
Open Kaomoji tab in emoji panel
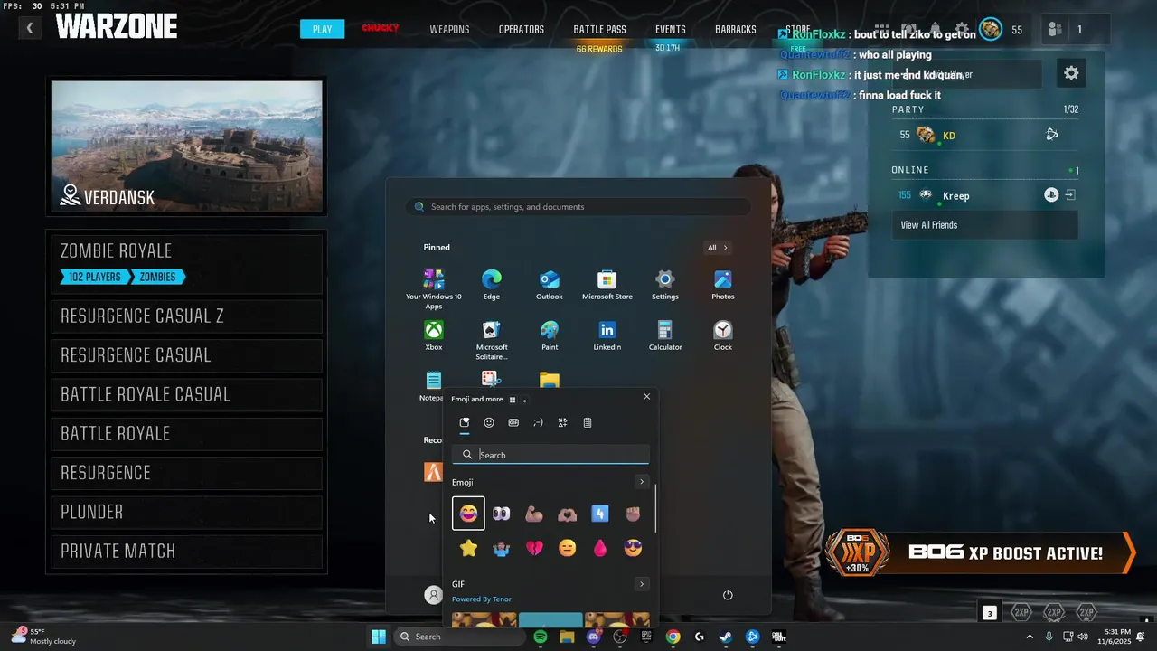tap(538, 422)
